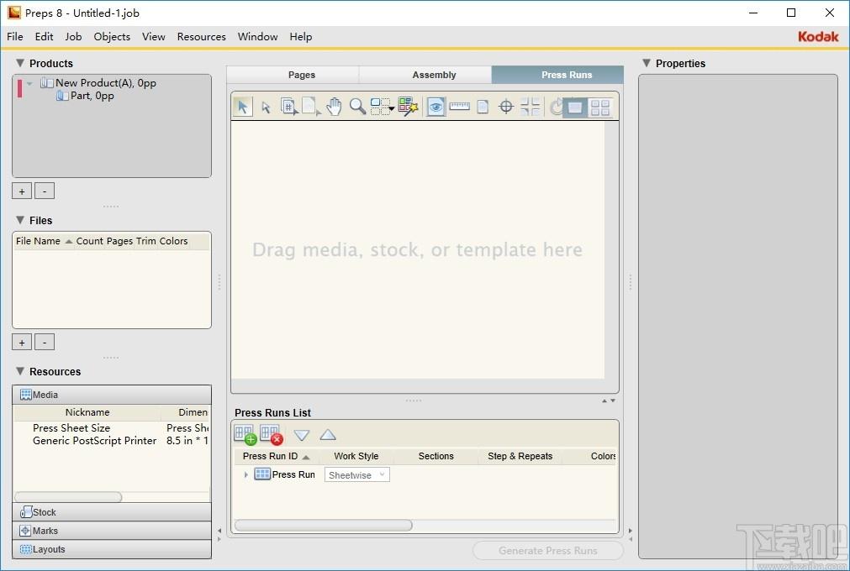Click Generate Press Runs button

pos(547,551)
